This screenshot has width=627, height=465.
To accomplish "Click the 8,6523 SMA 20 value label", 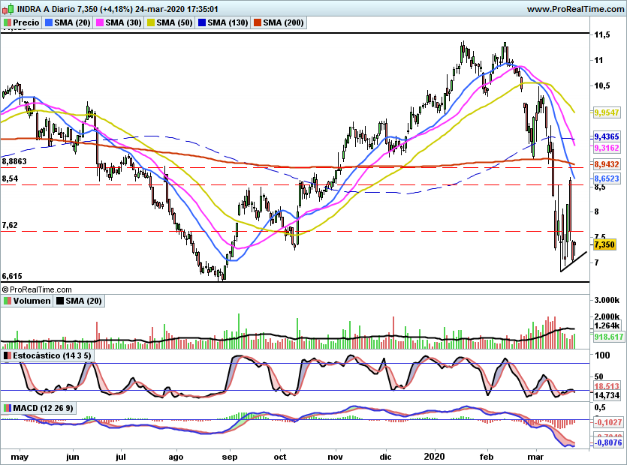I will [x=606, y=180].
